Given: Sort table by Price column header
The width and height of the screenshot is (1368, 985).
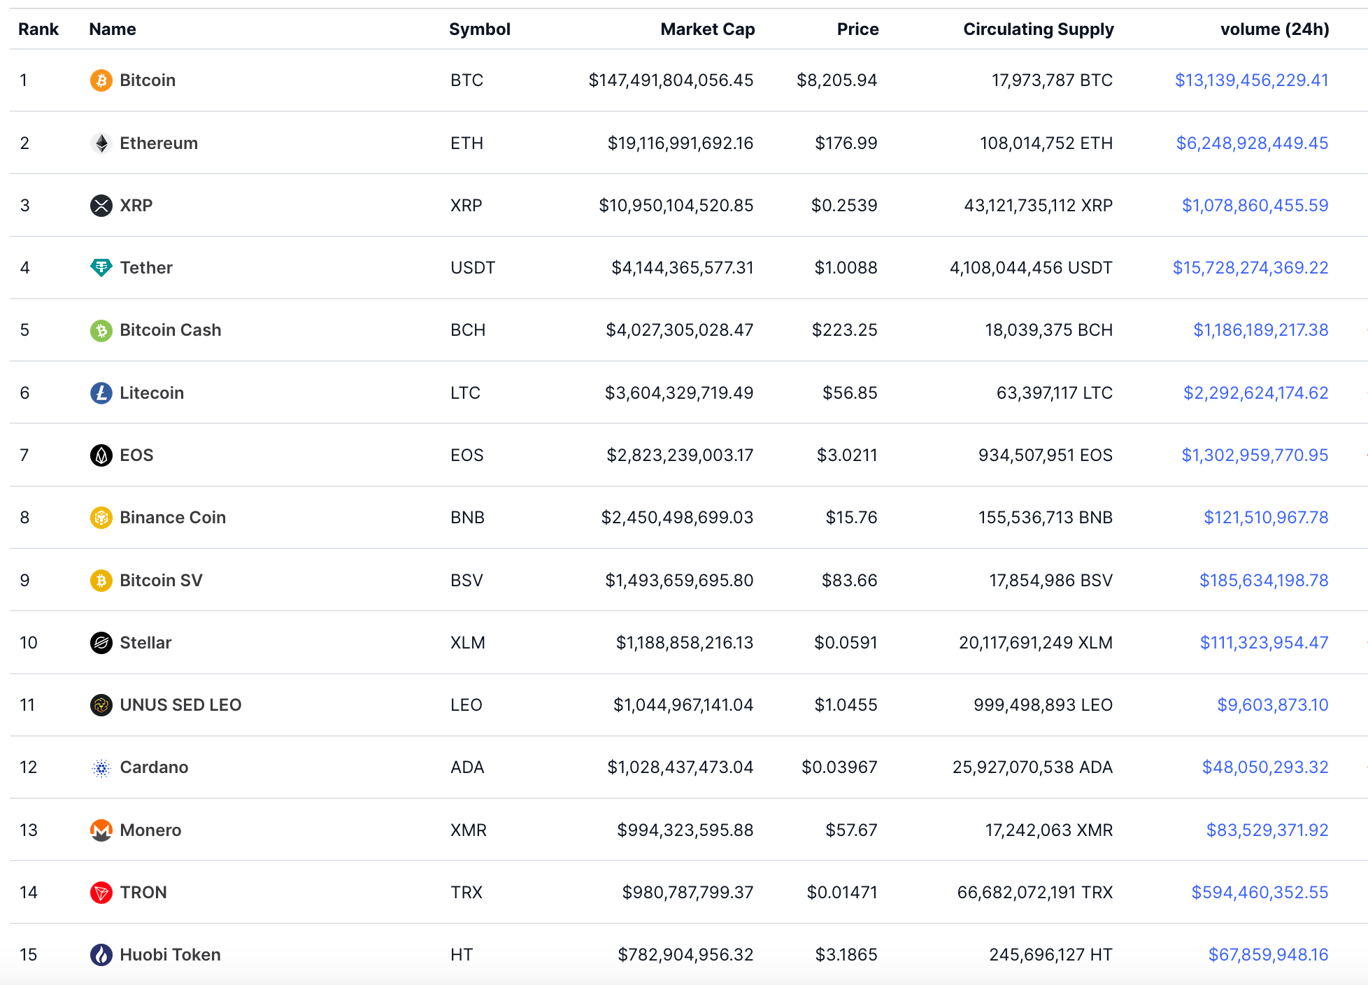Looking at the screenshot, I should tap(857, 29).
